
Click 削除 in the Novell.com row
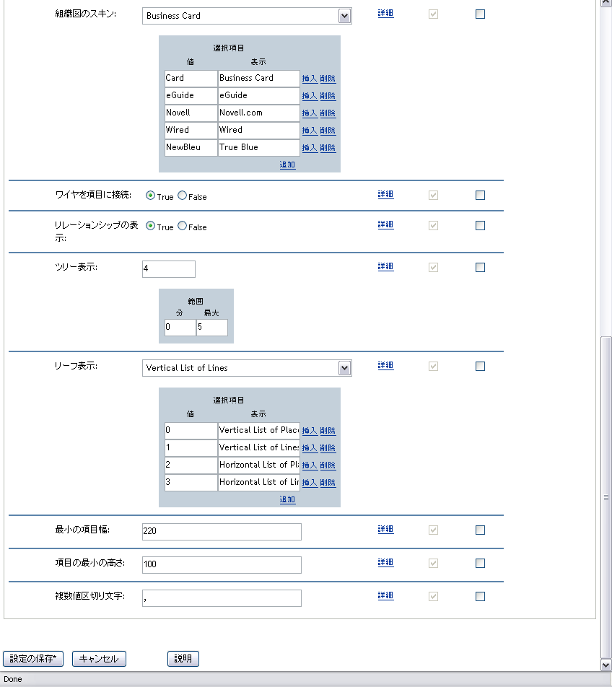[328, 113]
